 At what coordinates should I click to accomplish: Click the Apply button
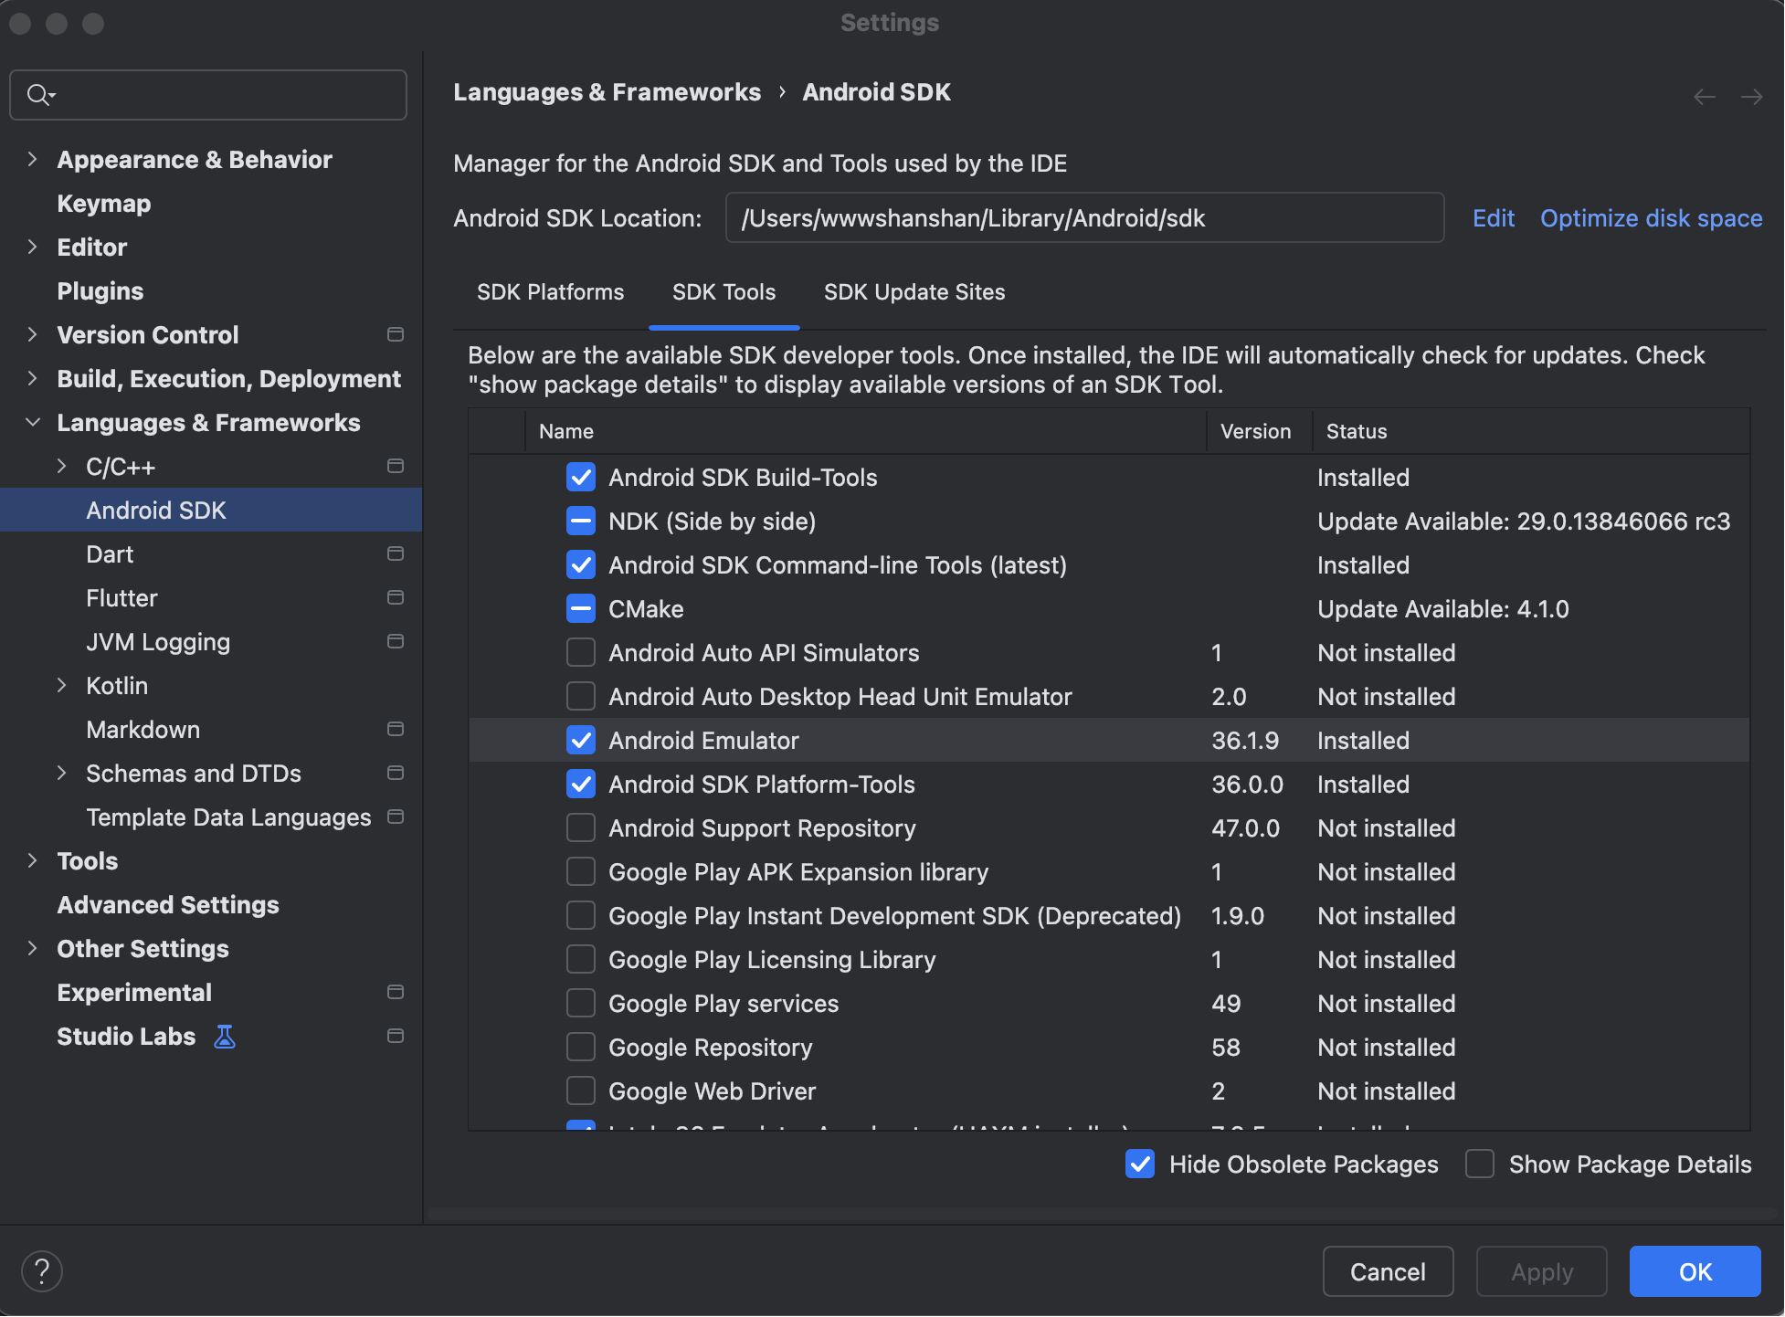pos(1542,1271)
